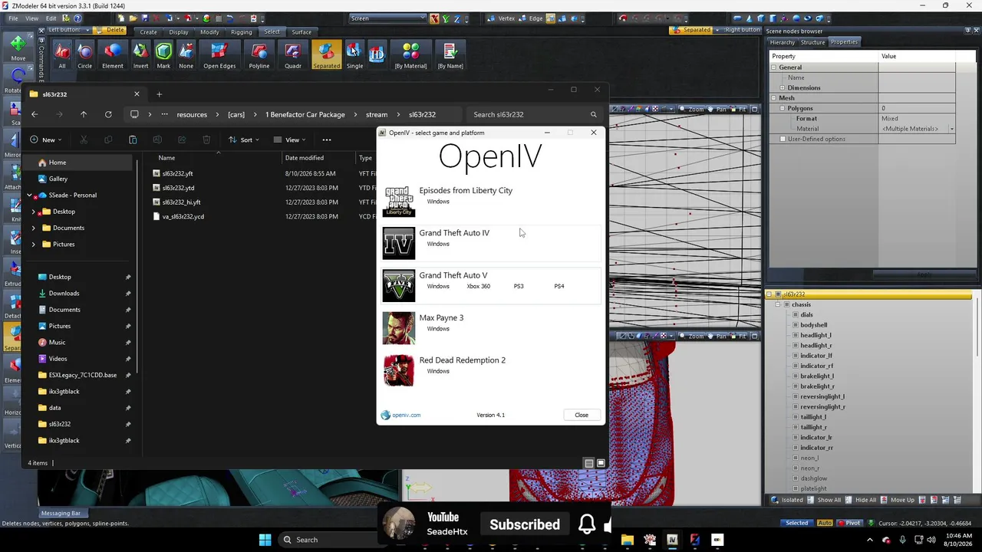Expand the Documents folder in Explorer sidebar
This screenshot has width=982, height=552.
coord(33,228)
